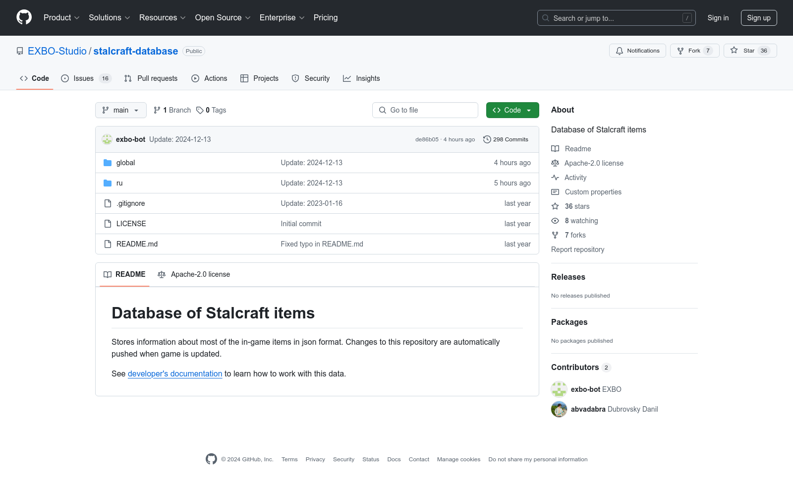The image size is (793, 496).
Task: Open the 'Initial commit' commit message
Action: pyautogui.click(x=301, y=224)
